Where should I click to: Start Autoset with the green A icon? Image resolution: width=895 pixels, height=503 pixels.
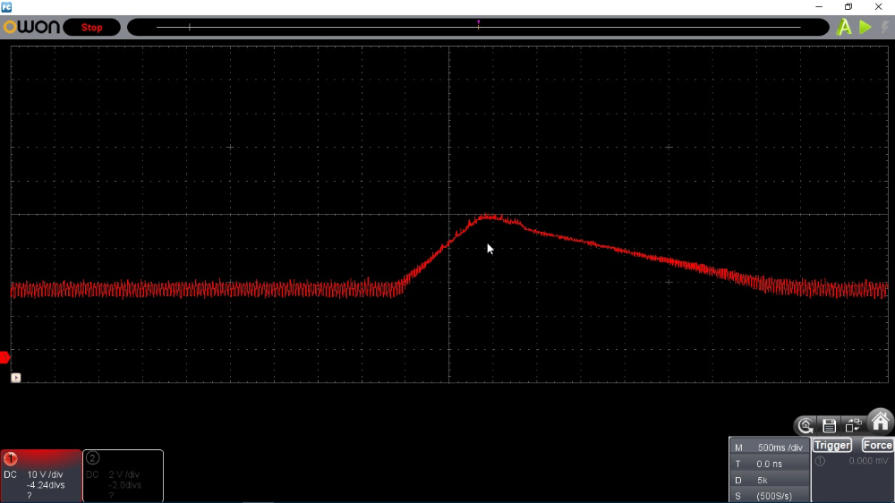pyautogui.click(x=844, y=27)
